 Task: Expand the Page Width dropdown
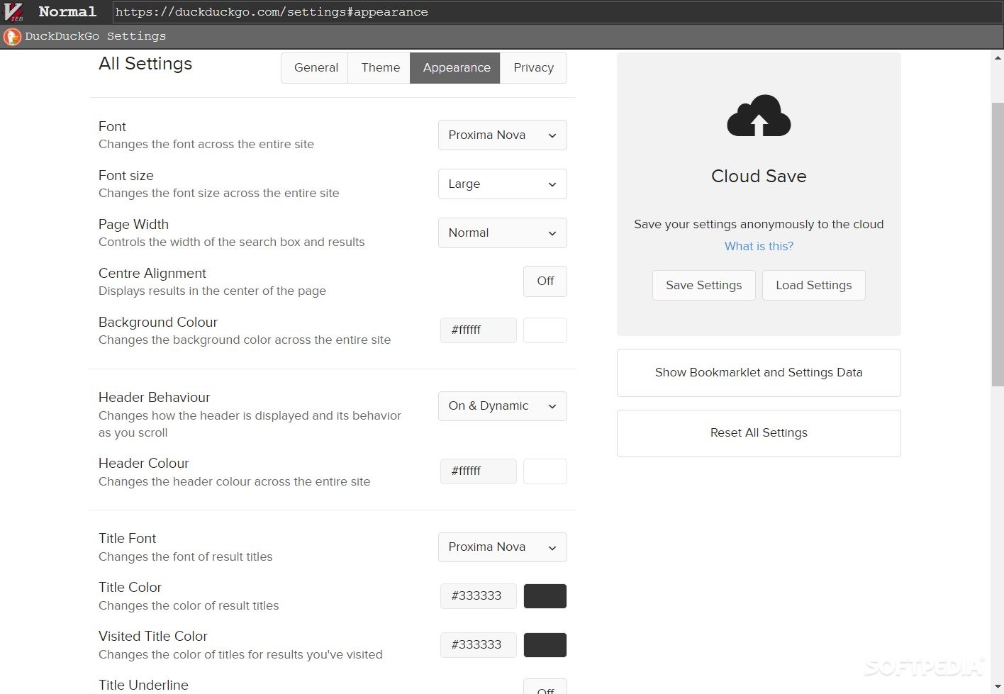coord(503,233)
